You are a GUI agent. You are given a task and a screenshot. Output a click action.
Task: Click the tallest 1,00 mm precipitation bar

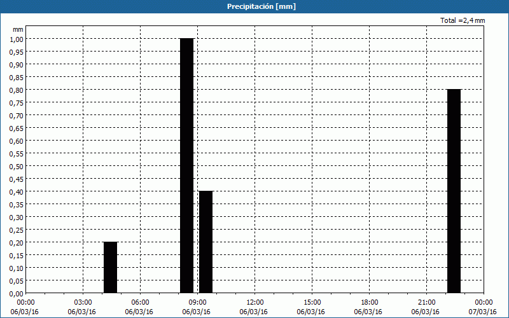(186, 165)
